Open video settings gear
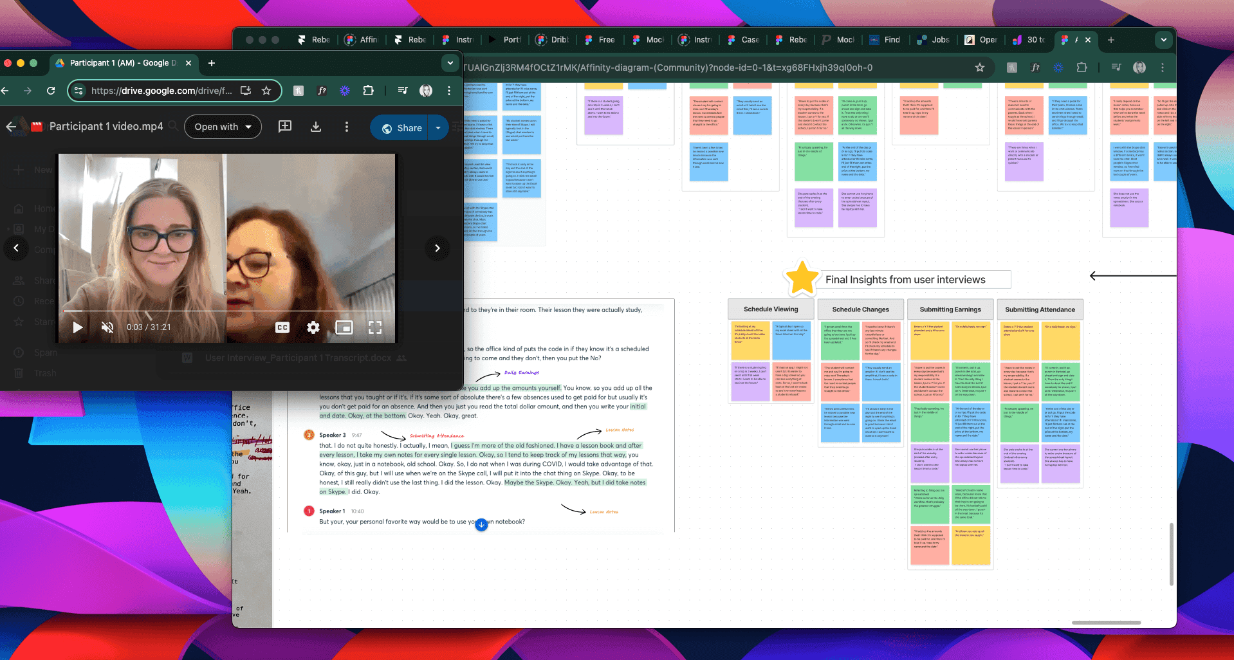The image size is (1234, 660). pyautogui.click(x=313, y=327)
